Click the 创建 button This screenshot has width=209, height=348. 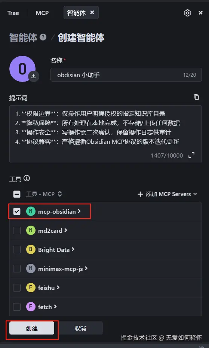point(32,328)
